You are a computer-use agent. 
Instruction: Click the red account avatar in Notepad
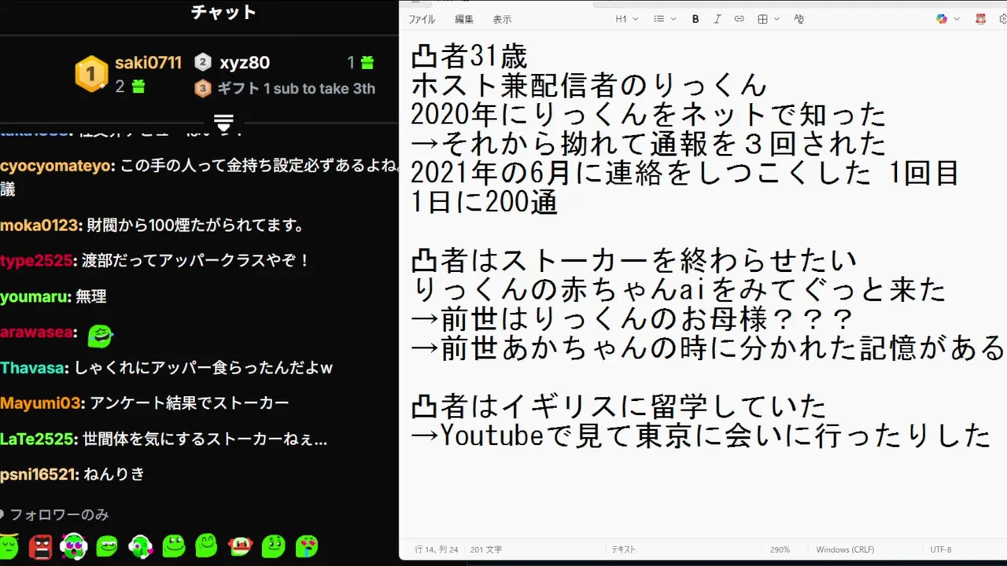point(981,19)
